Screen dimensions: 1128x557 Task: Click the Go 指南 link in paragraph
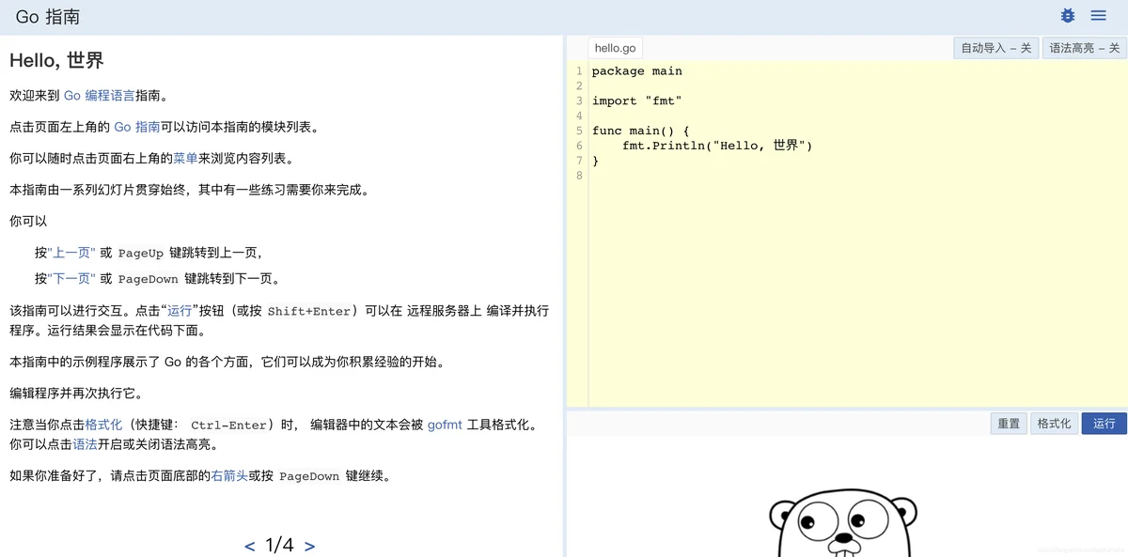tap(137, 127)
